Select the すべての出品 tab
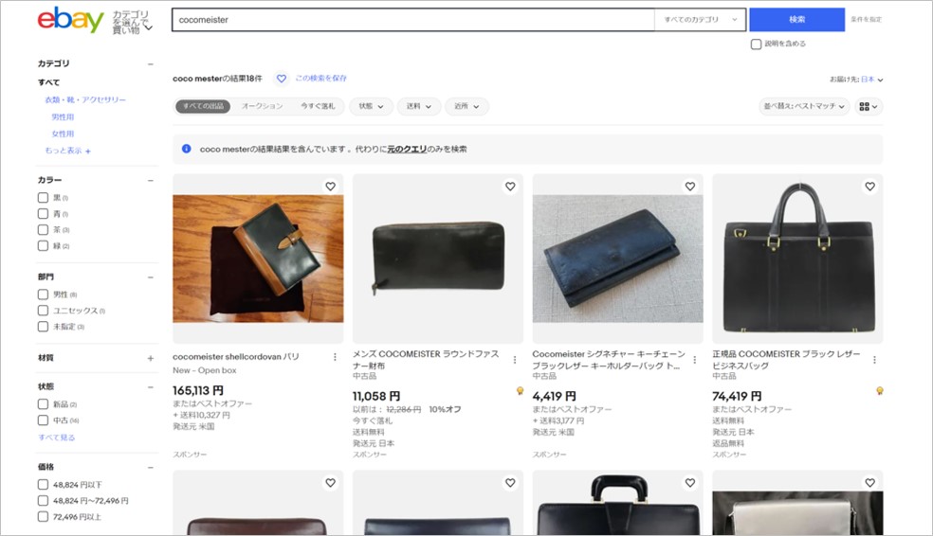 [203, 106]
